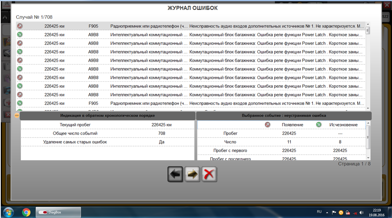Screen dimensions: 392x218
Task: Click the Индикация в обратном хронологическом порядке header
Action: click(x=108, y=116)
